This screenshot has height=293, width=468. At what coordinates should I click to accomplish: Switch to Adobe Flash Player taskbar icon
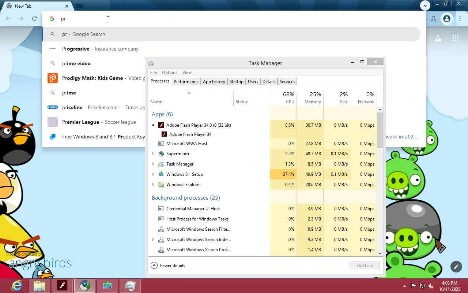62,285
